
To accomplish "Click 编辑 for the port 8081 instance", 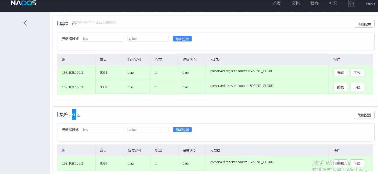I will tap(340, 72).
